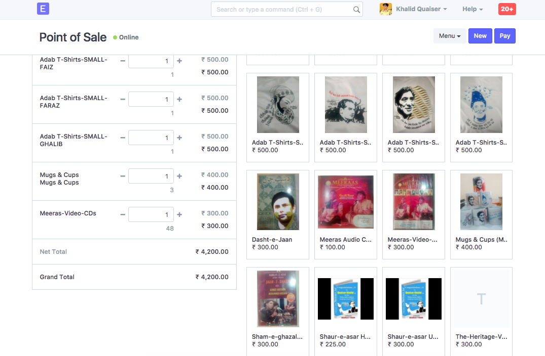Screen dimensions: 545x356
Task: Decrease Meeras-Video-CDs quantity in cart
Action: point(123,214)
